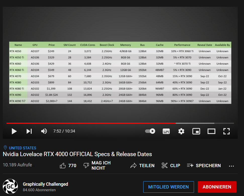This screenshot has width=244, height=196.
Task: Click the RTX 4050 row name in table
Action: pyautogui.click(x=15, y=51)
